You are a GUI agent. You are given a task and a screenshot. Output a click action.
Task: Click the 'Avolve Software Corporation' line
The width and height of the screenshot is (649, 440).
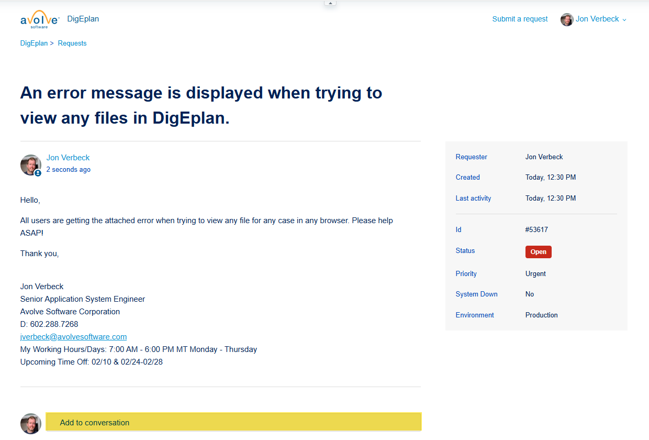(70, 312)
